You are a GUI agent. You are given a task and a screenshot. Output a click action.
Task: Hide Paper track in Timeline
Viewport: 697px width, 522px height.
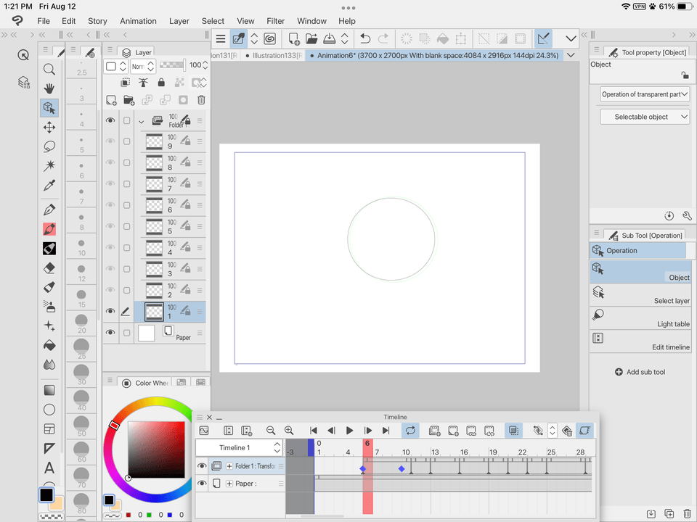pyautogui.click(x=202, y=483)
